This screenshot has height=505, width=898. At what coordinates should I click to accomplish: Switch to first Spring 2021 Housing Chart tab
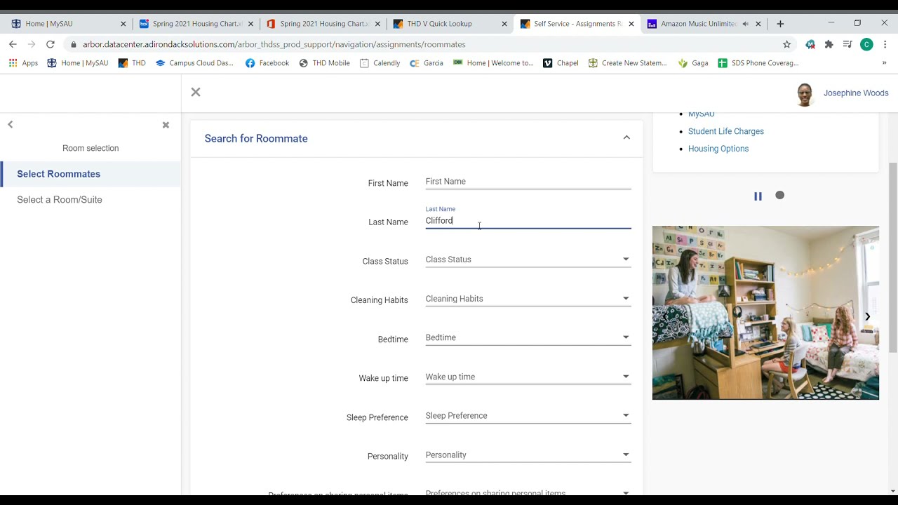click(195, 23)
